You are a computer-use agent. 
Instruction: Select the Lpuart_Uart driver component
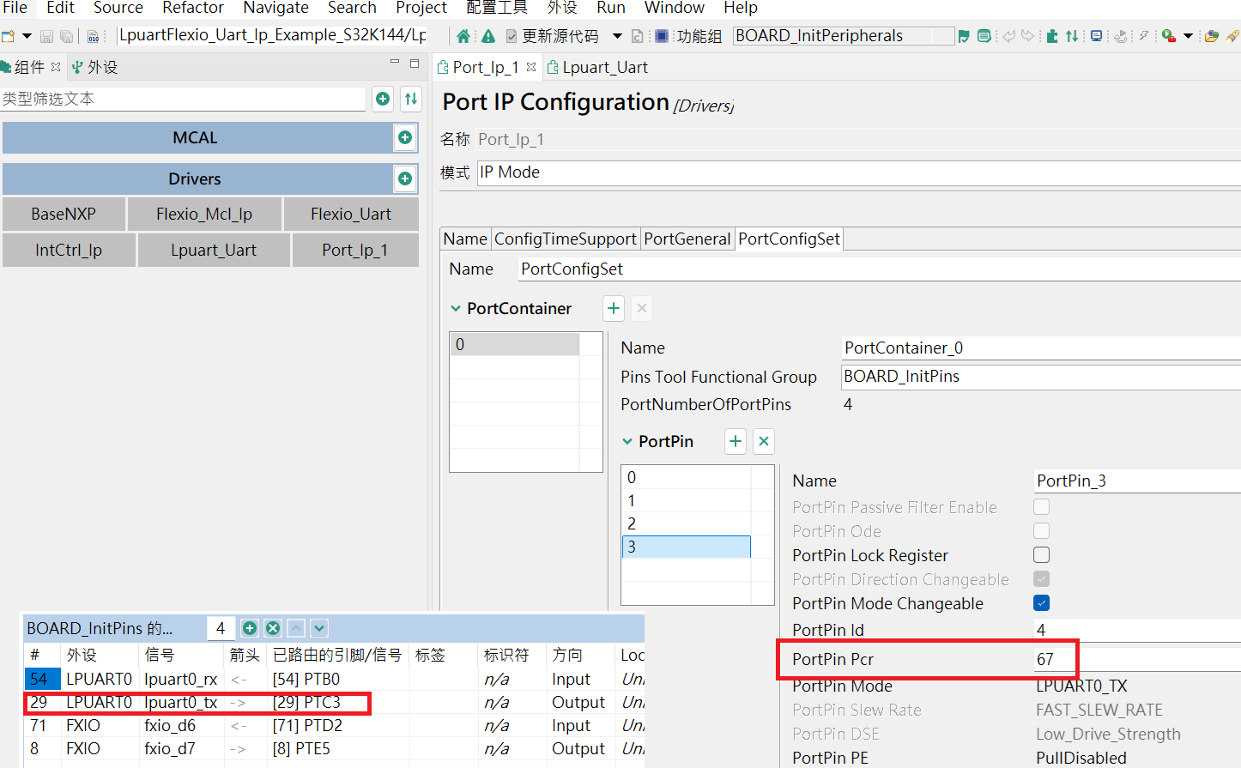point(214,250)
